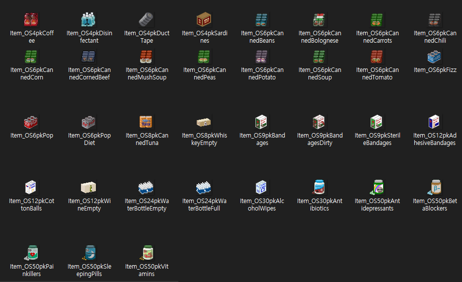Click the Item_OS6pkCannedSoup icon

(x=319, y=57)
